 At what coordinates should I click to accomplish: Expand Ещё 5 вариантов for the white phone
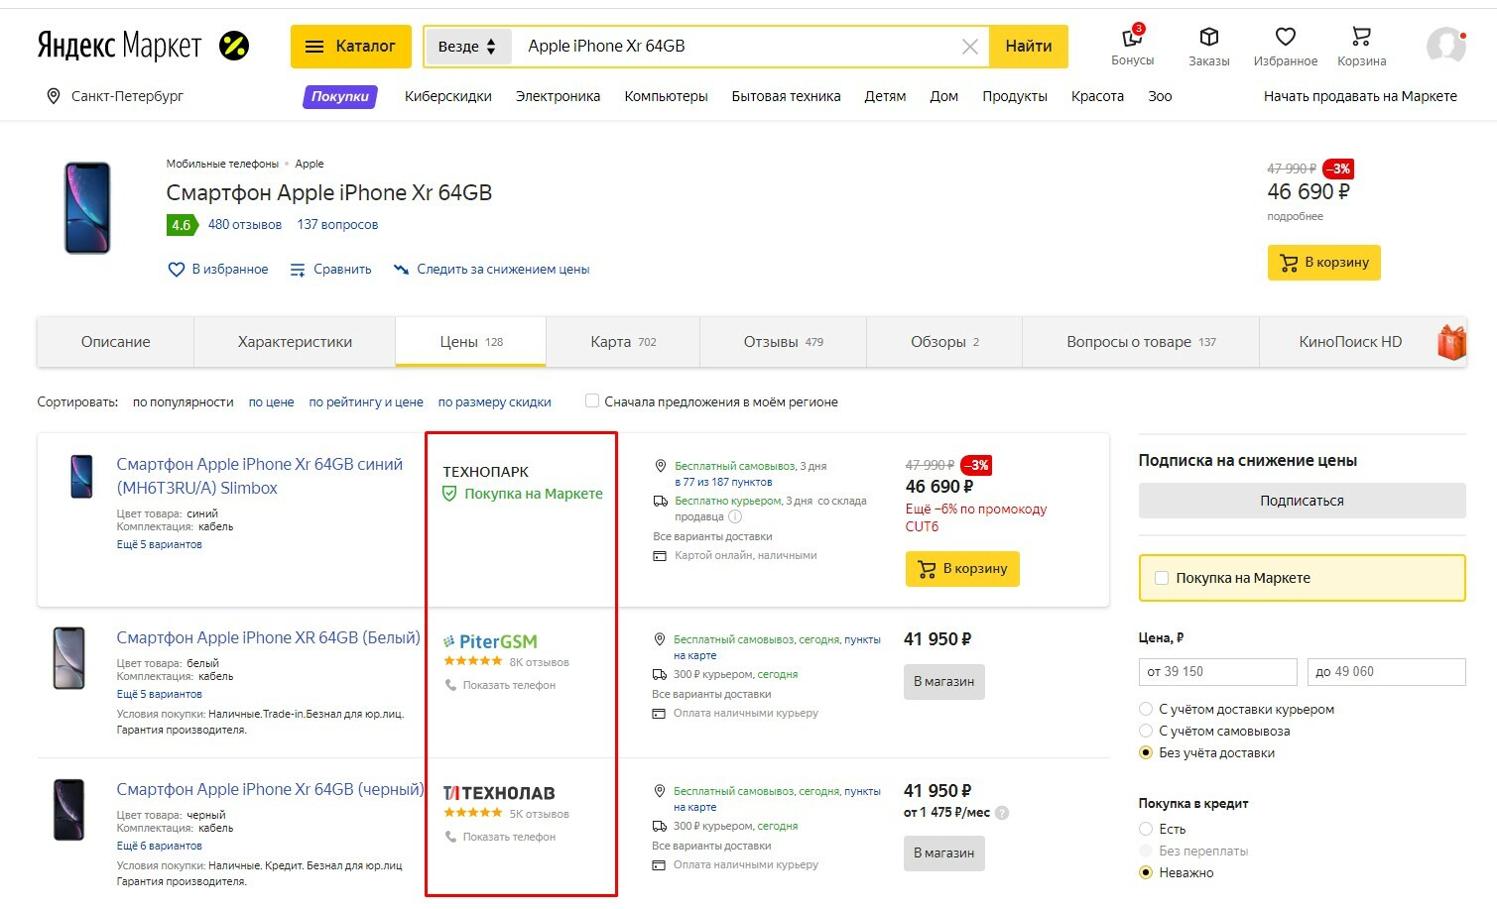(159, 694)
